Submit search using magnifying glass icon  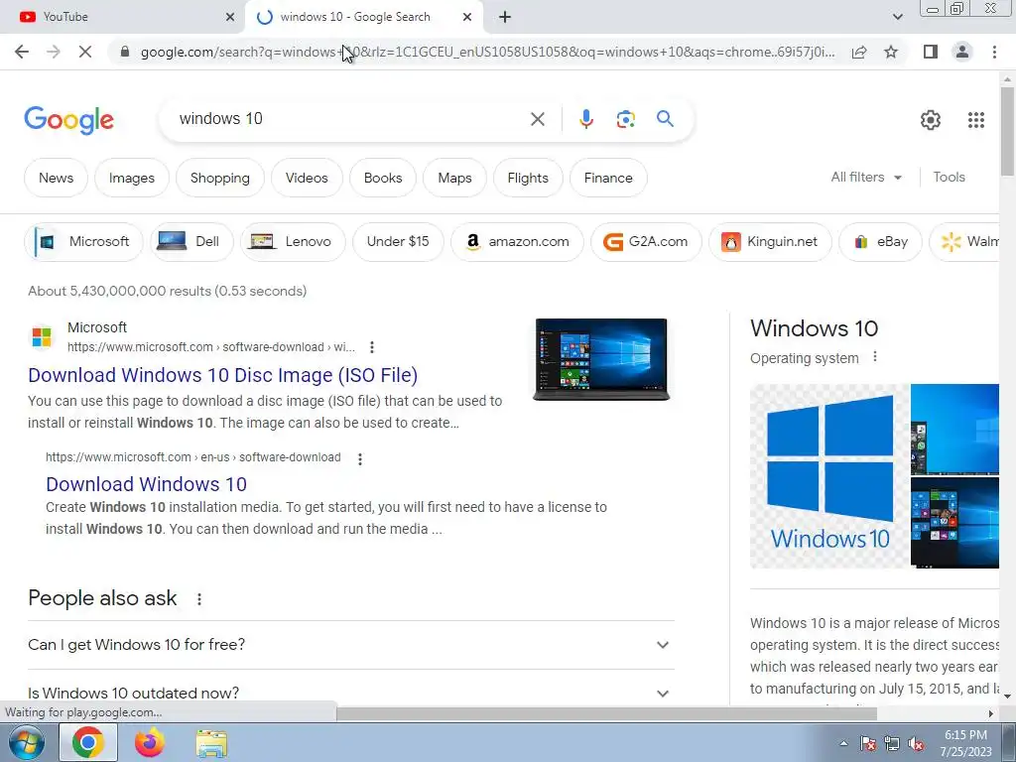[665, 119]
